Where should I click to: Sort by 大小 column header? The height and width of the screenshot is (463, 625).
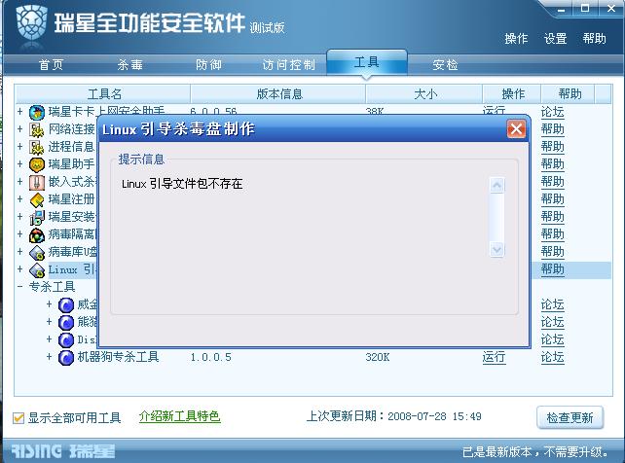click(424, 94)
